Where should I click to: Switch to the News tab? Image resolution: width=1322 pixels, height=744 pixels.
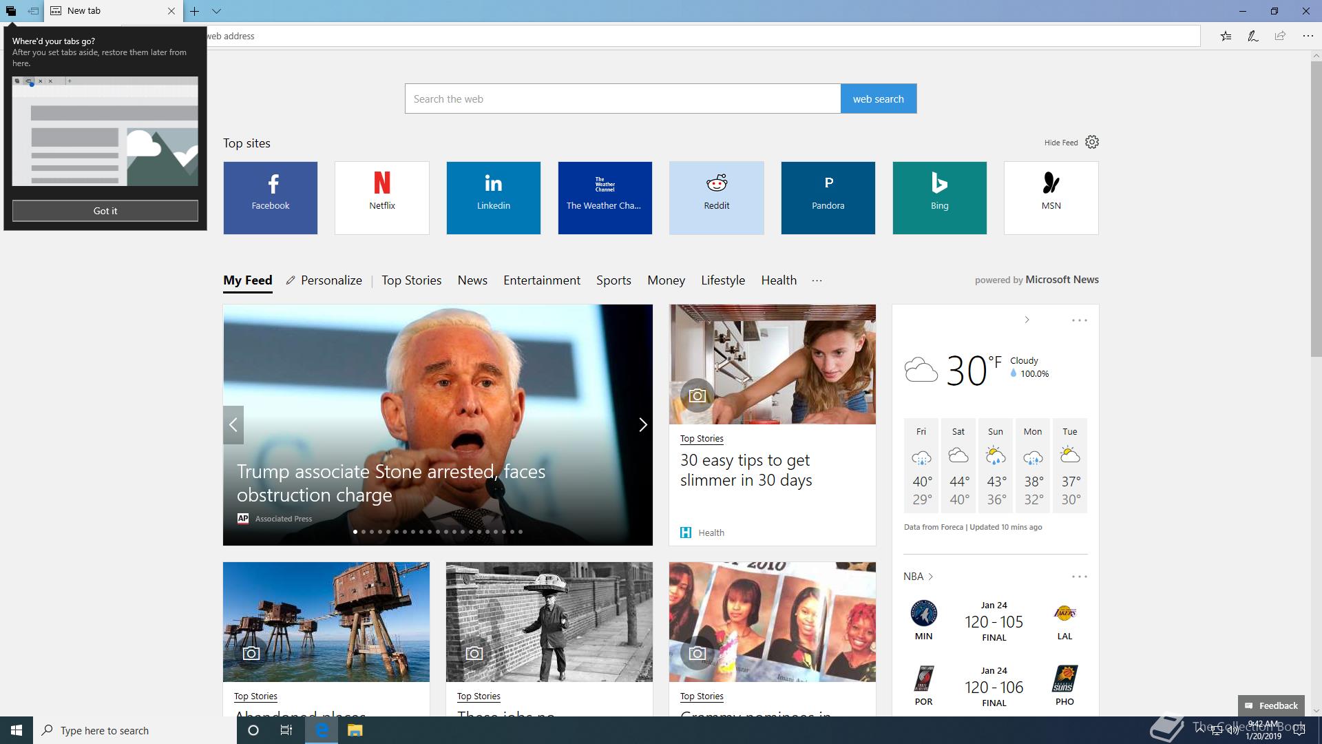point(472,280)
